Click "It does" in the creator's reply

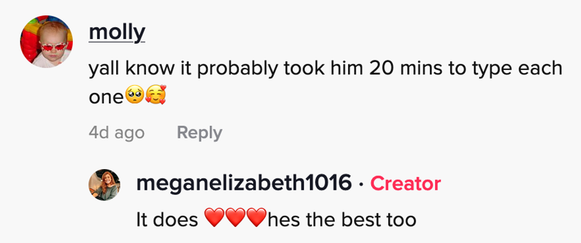167,221
